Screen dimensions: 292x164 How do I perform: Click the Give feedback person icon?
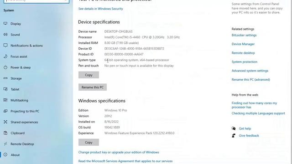(x=234, y=136)
